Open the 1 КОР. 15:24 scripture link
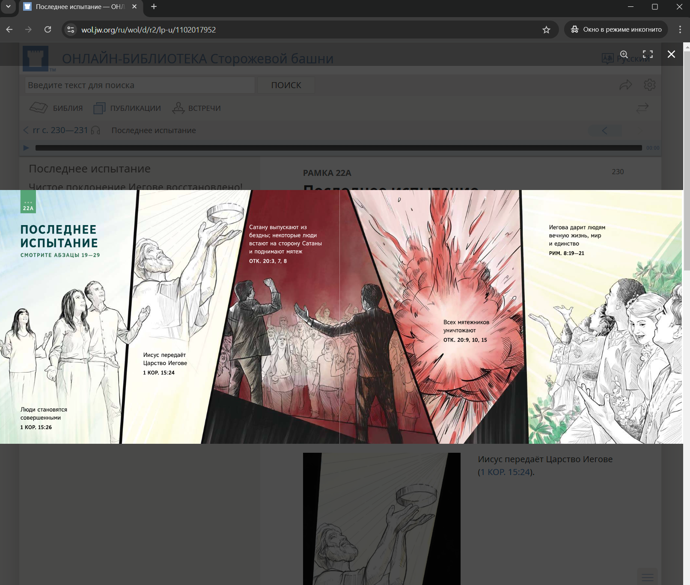 (506, 472)
